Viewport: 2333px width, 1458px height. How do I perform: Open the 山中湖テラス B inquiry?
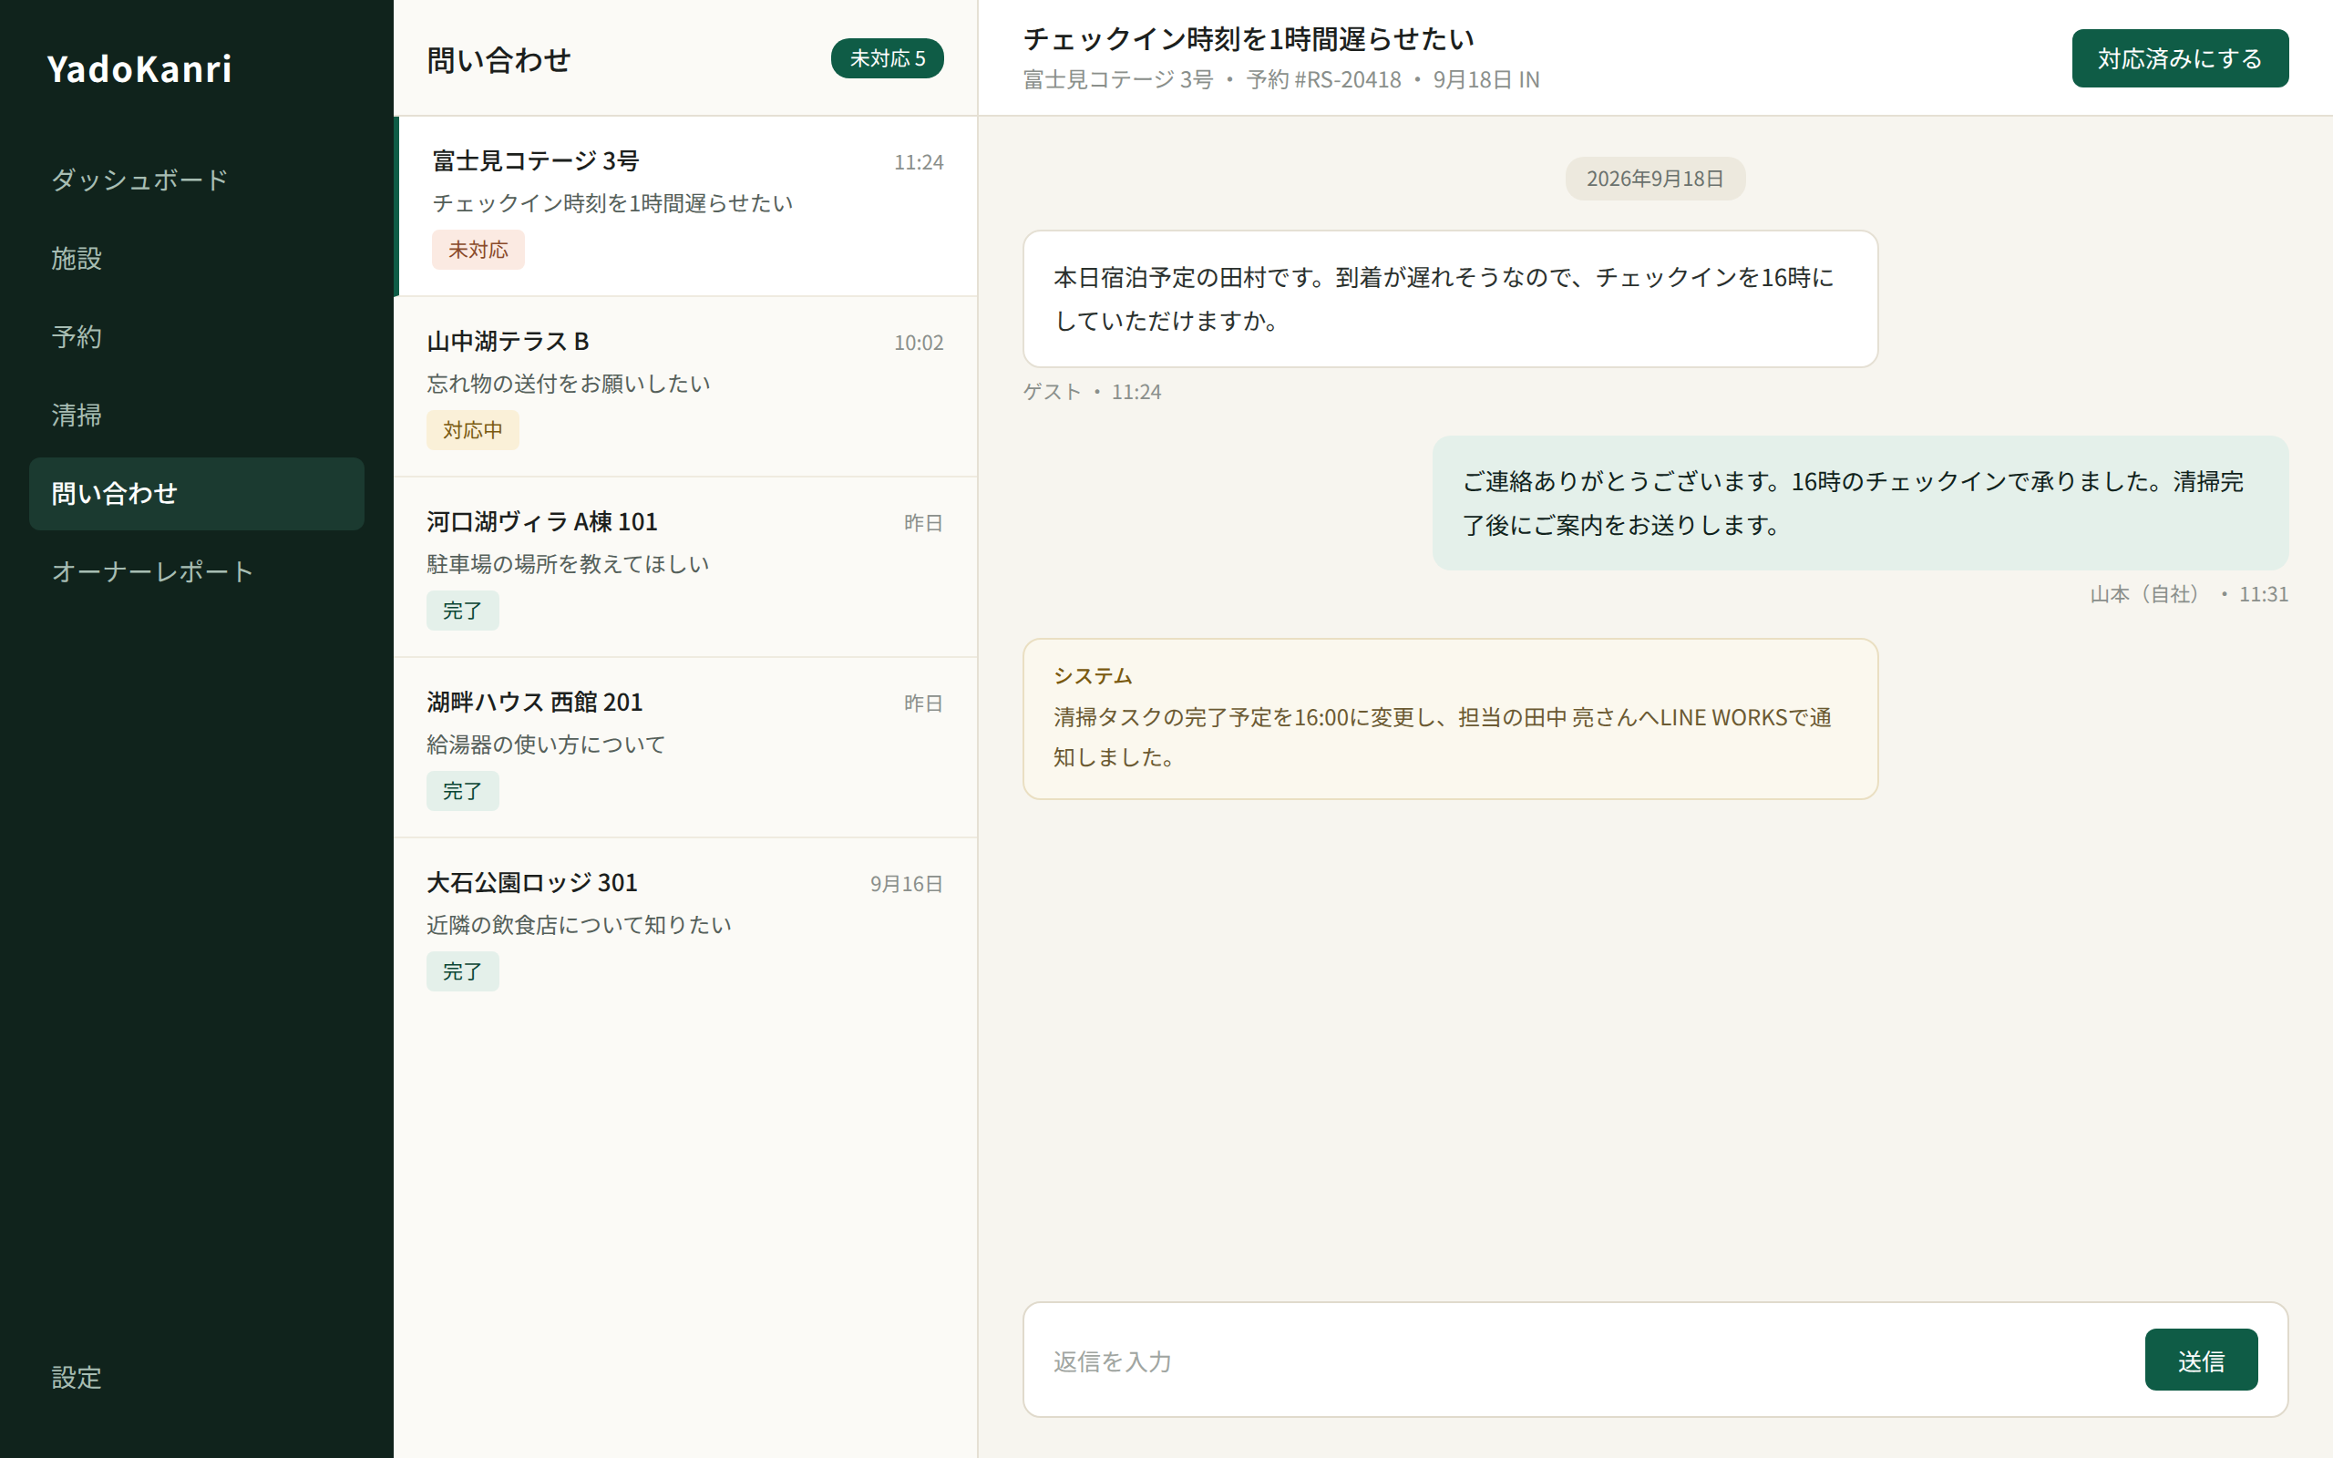pyautogui.click(x=685, y=386)
